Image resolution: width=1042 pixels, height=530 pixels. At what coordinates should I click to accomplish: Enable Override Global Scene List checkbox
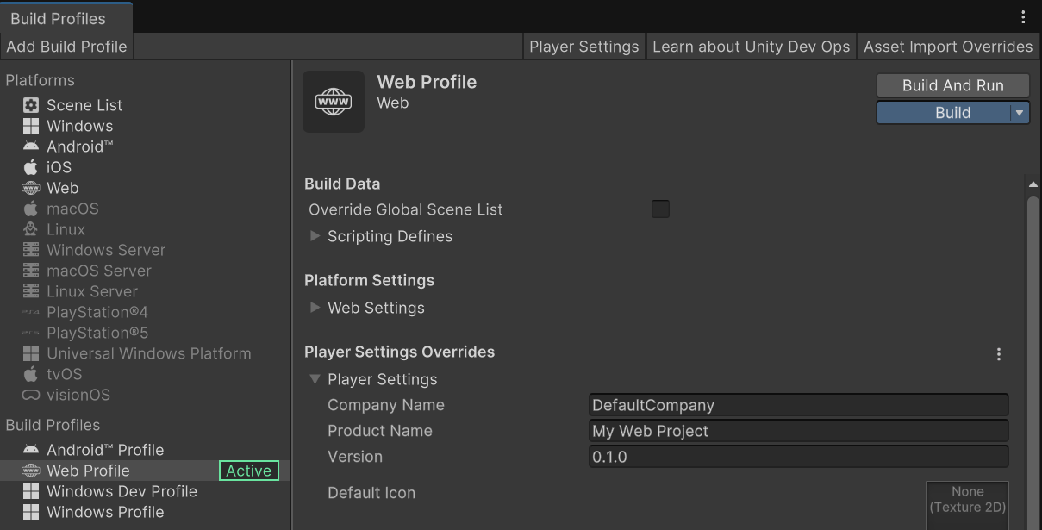[x=660, y=209]
